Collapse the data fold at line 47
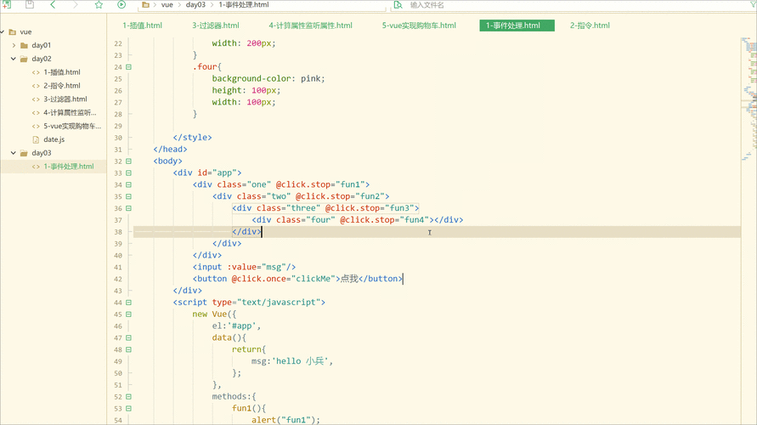 (x=129, y=337)
